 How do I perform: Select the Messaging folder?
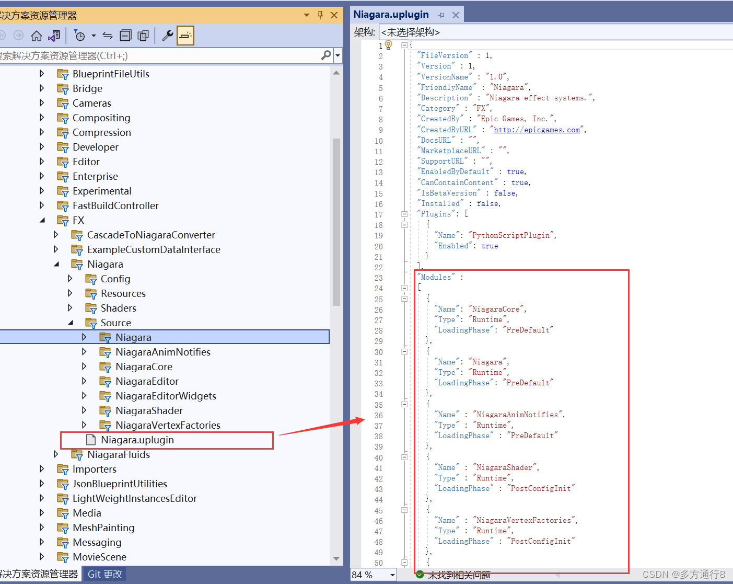coord(97,542)
